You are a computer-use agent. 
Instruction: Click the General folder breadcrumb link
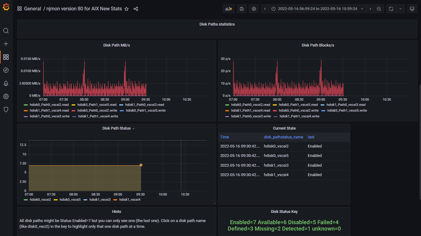point(32,9)
